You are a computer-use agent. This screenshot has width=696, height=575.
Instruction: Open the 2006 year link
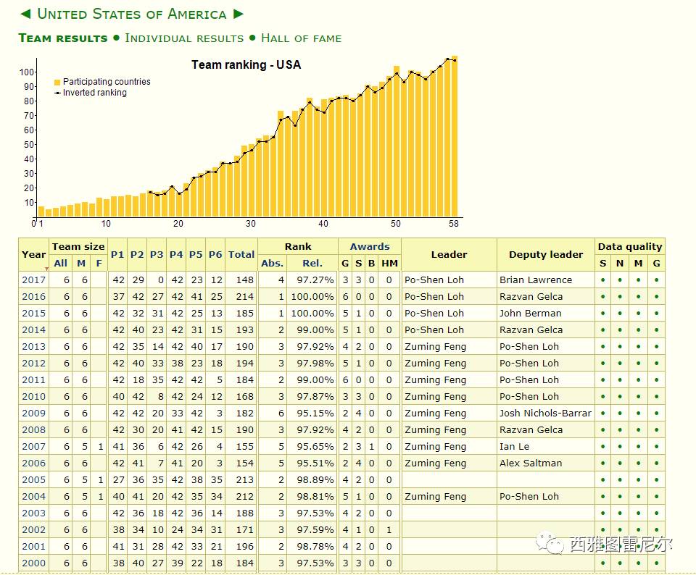pos(34,463)
